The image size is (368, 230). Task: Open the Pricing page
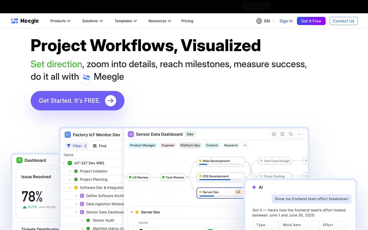coord(187,21)
